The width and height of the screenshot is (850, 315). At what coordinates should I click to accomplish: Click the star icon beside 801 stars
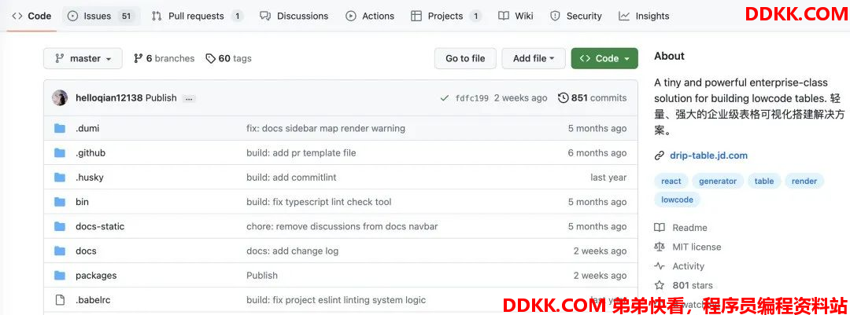pos(660,285)
